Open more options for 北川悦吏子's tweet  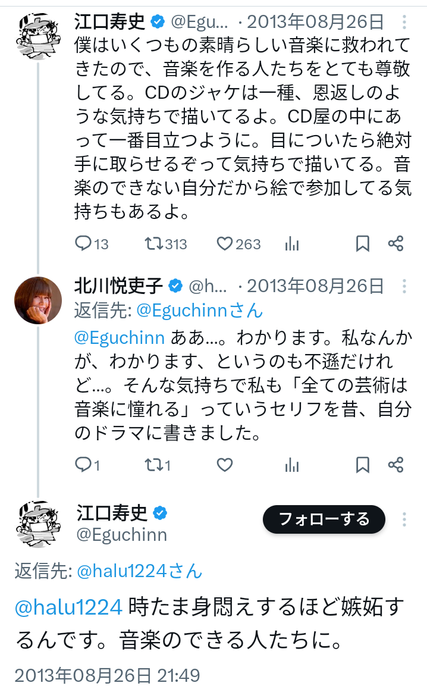tap(404, 286)
